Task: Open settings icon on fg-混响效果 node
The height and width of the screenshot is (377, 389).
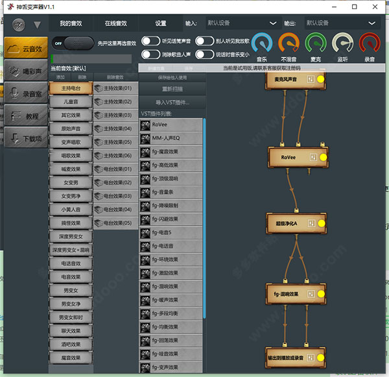Action: click(x=311, y=294)
